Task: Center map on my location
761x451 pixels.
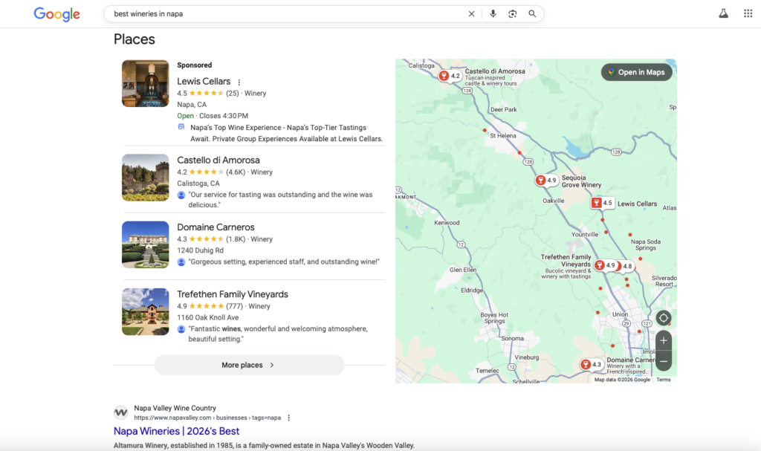Action: 664,318
